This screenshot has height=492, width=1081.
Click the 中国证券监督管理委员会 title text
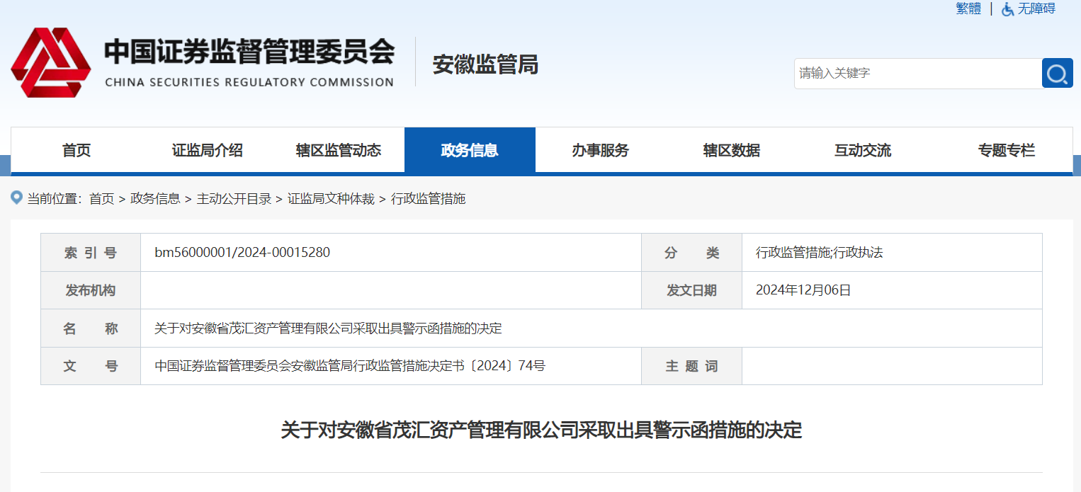[x=249, y=53]
